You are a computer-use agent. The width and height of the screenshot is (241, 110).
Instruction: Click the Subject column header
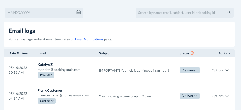pyautogui.click(x=105, y=53)
